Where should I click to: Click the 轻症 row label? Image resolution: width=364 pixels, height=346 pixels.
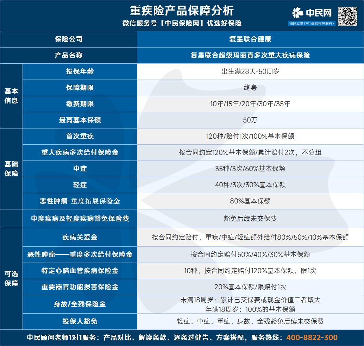click(x=80, y=185)
